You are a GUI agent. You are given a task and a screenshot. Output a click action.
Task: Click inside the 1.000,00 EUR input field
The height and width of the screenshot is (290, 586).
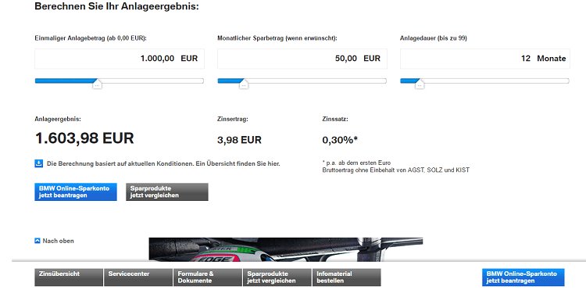coord(120,59)
